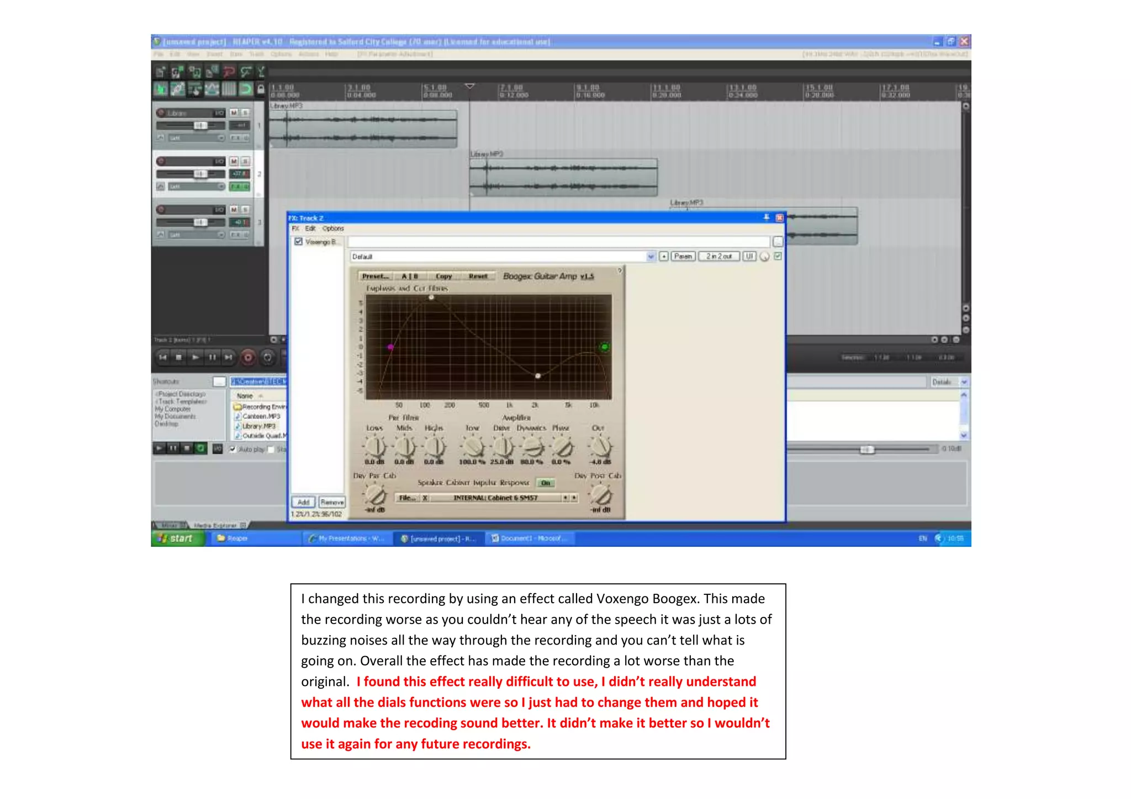Expand the Details dropdown in Media Explorer

point(964,382)
